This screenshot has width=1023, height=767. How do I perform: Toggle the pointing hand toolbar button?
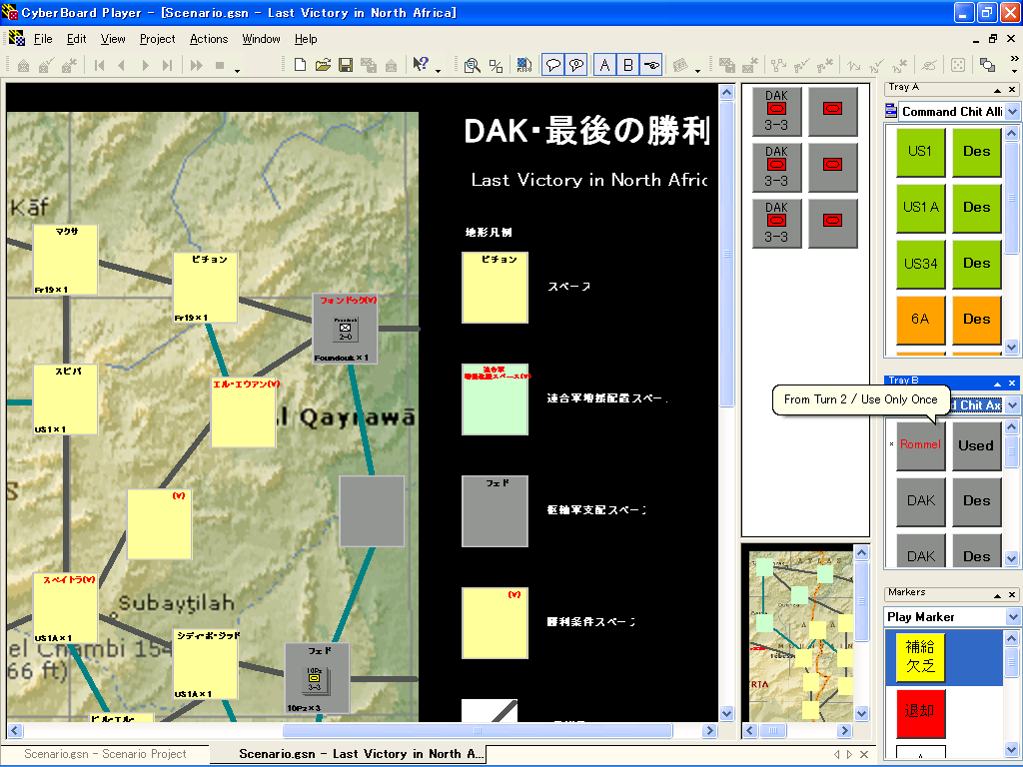pos(651,65)
